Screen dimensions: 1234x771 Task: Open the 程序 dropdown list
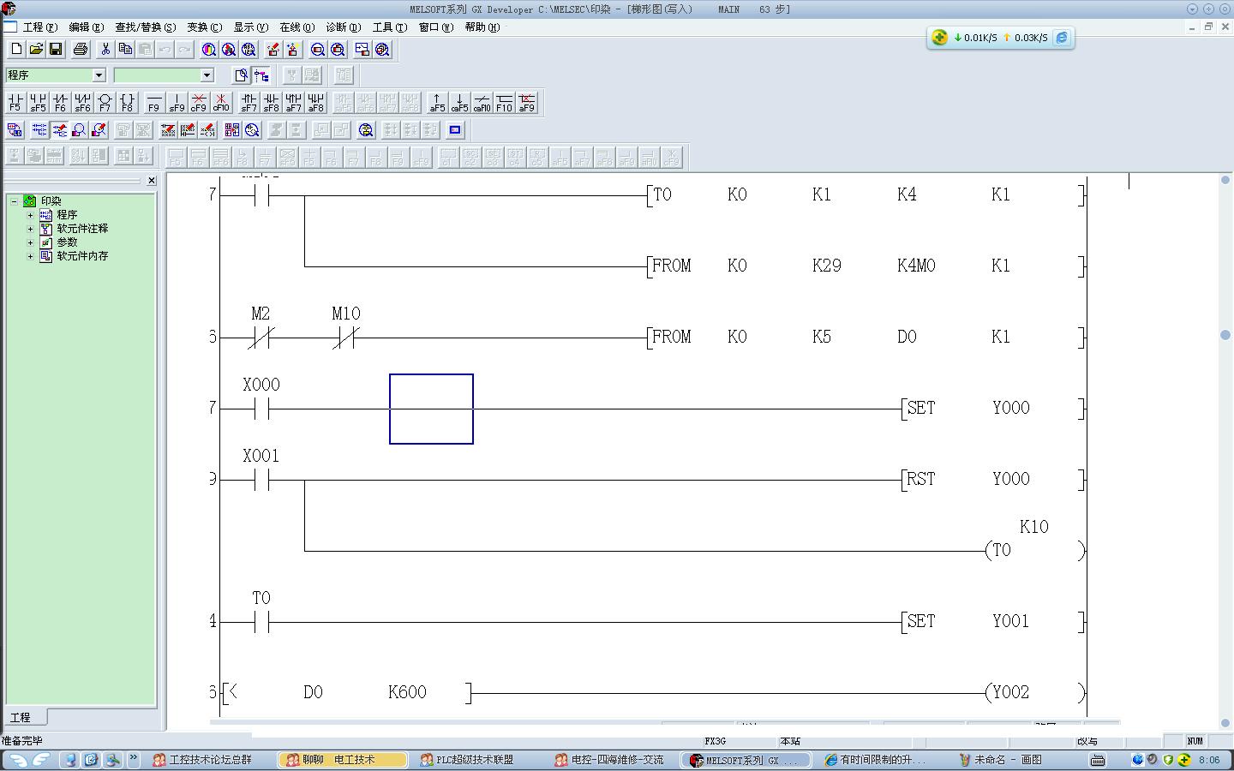(x=99, y=75)
